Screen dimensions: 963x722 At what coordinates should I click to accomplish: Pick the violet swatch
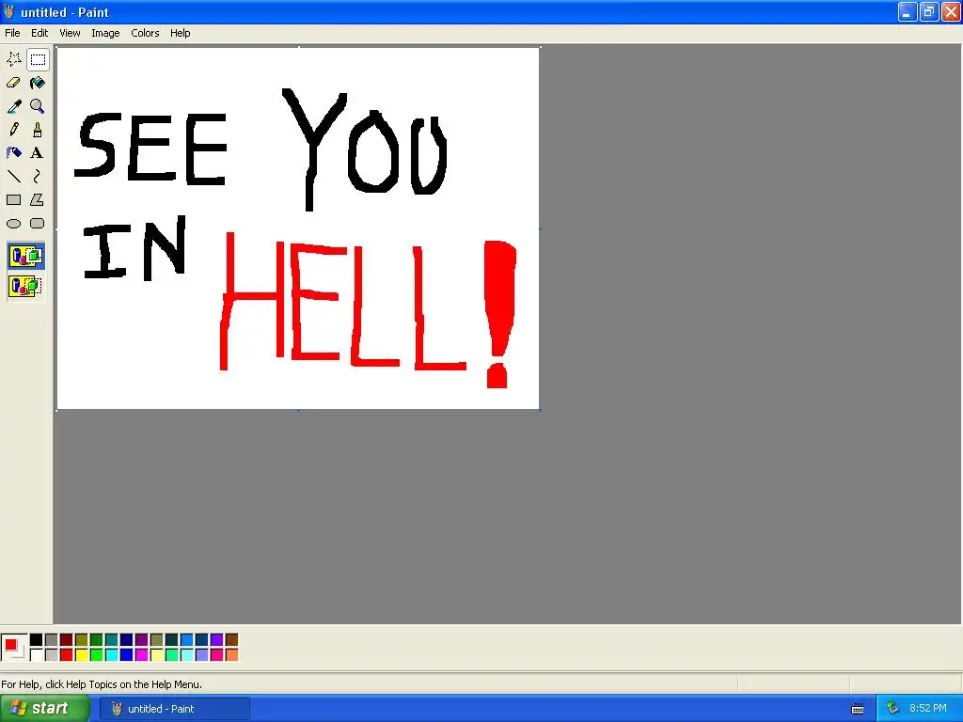click(217, 640)
